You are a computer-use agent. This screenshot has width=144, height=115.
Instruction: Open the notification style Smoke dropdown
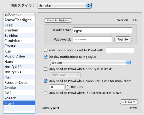coord(90,63)
